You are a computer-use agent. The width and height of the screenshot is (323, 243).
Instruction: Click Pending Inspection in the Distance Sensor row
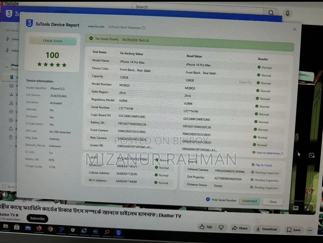click(266, 188)
